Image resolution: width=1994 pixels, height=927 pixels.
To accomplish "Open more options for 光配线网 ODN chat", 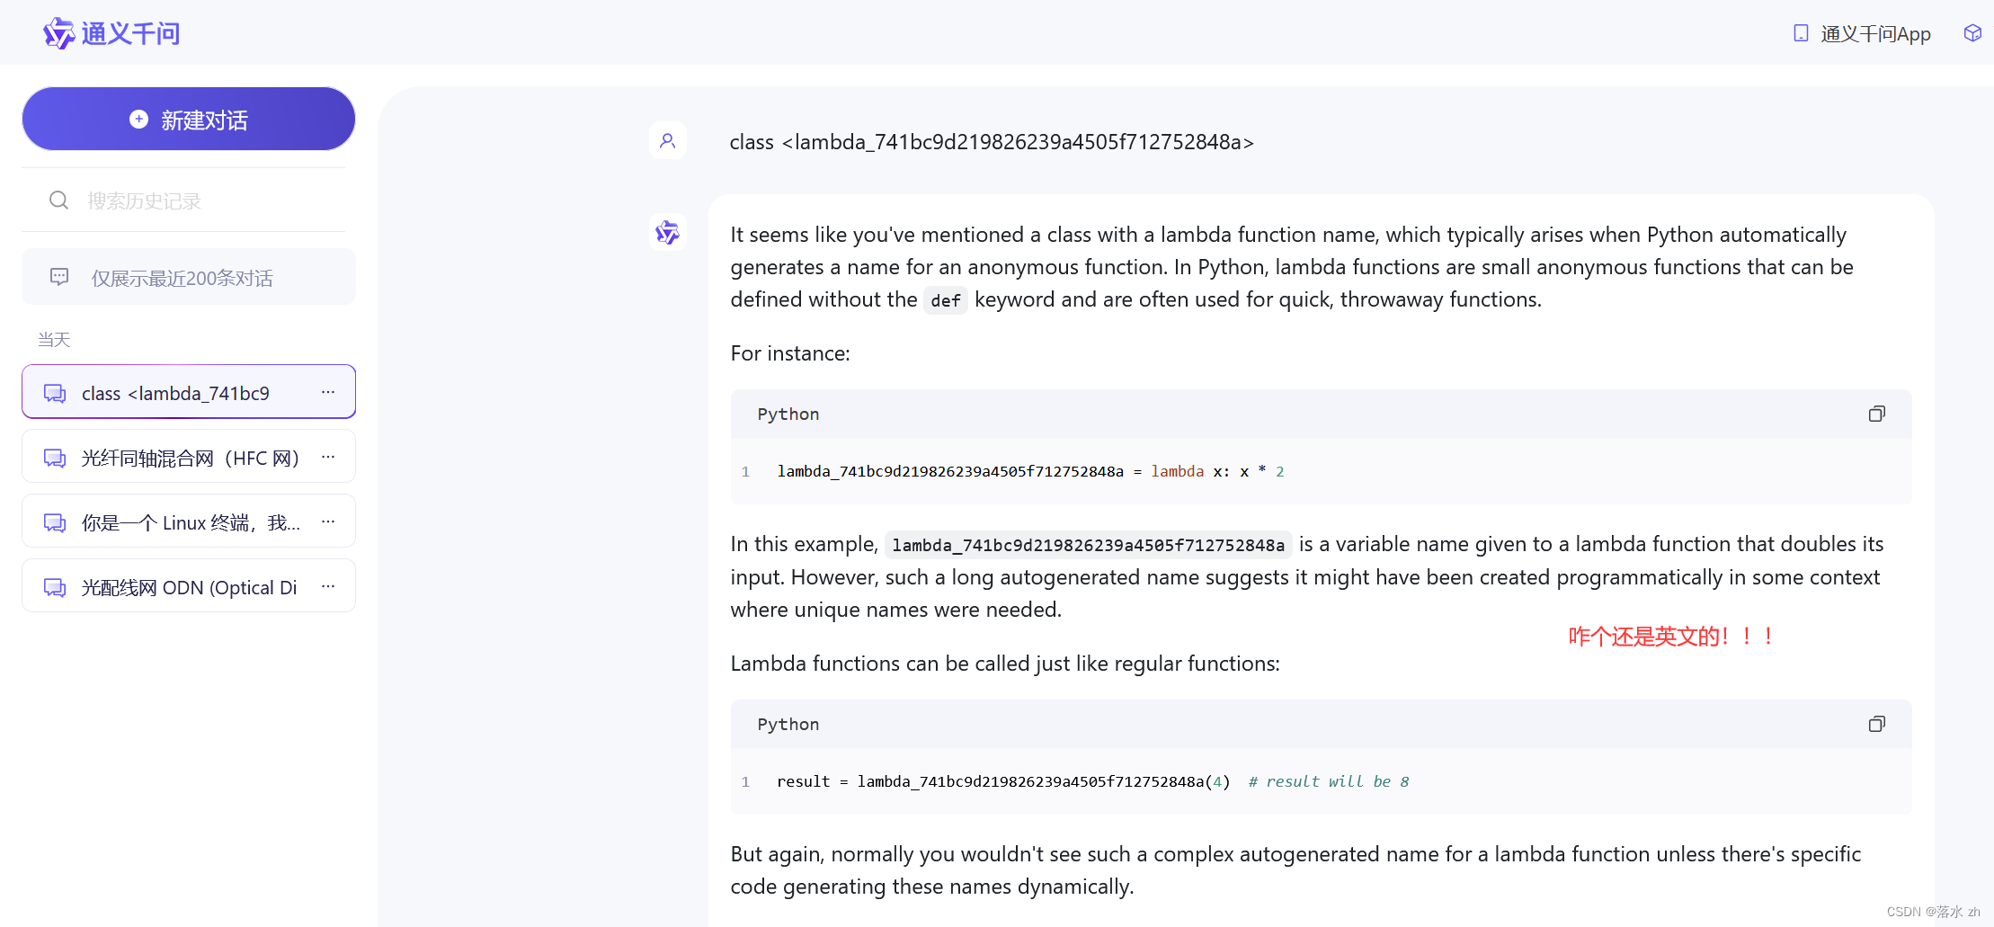I will 328,586.
